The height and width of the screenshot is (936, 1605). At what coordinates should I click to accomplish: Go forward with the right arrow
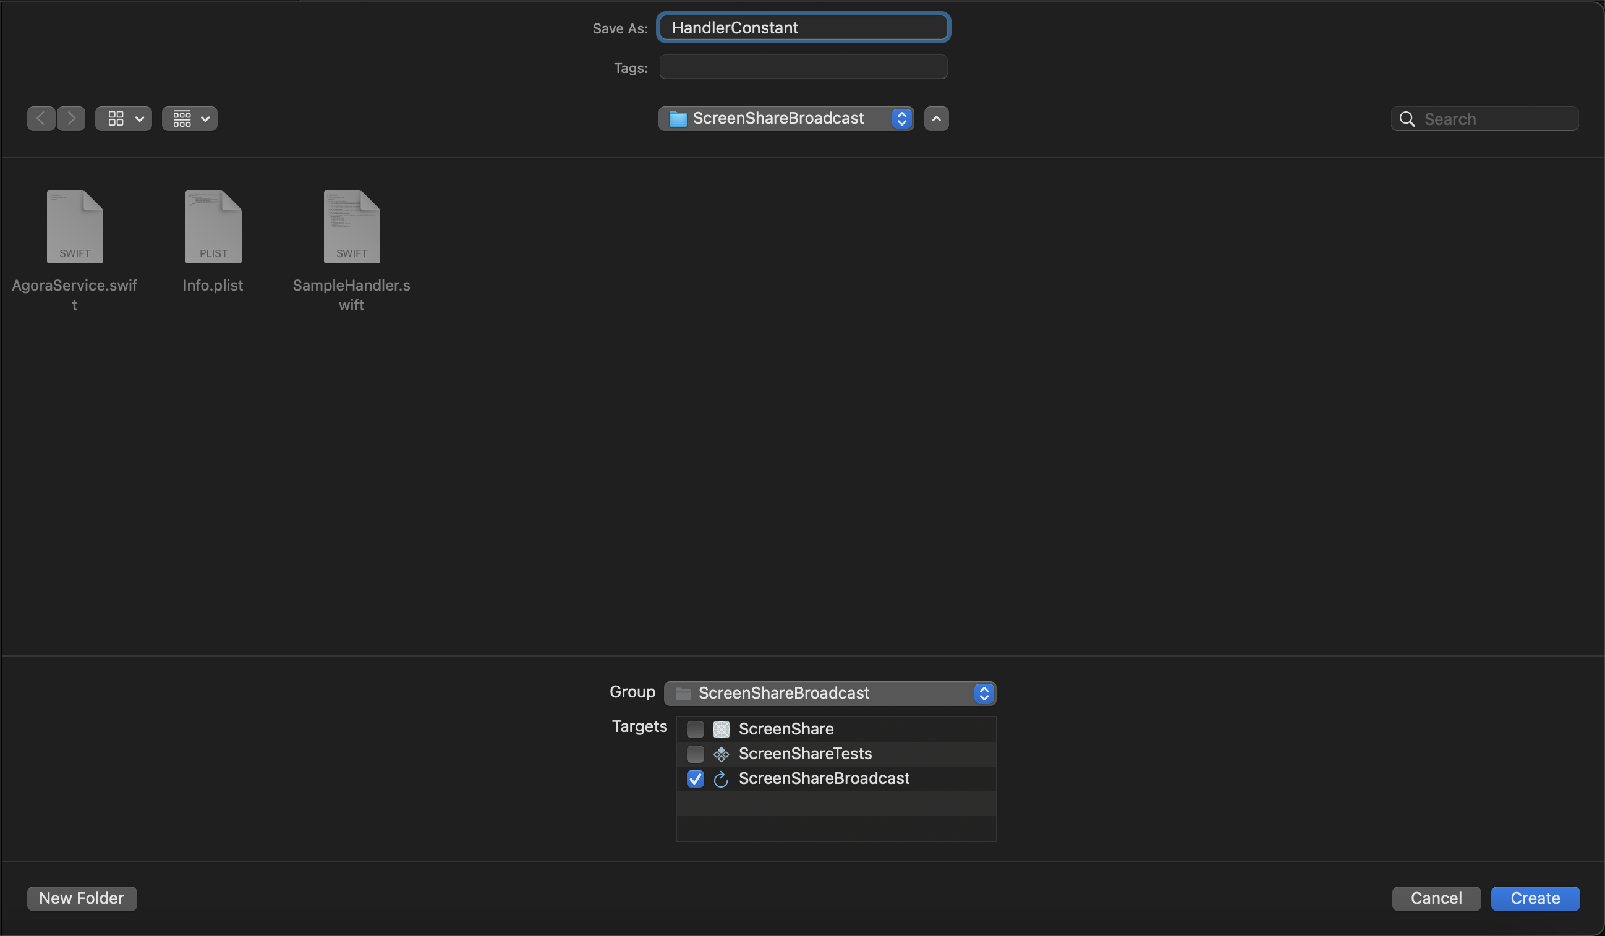[70, 119]
